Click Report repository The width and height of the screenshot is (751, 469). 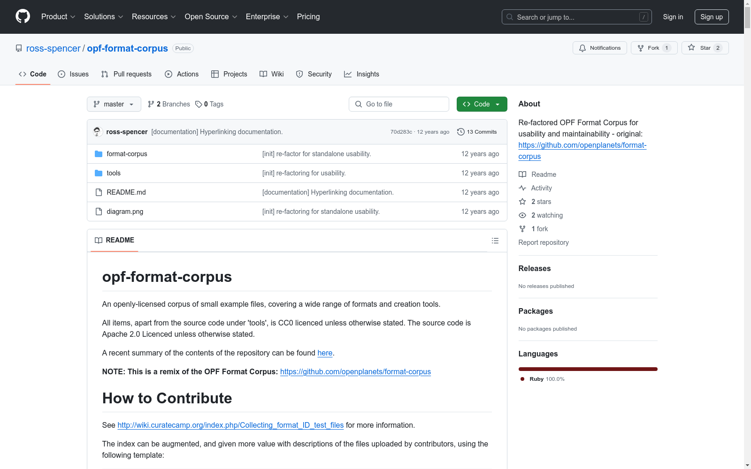pyautogui.click(x=544, y=242)
